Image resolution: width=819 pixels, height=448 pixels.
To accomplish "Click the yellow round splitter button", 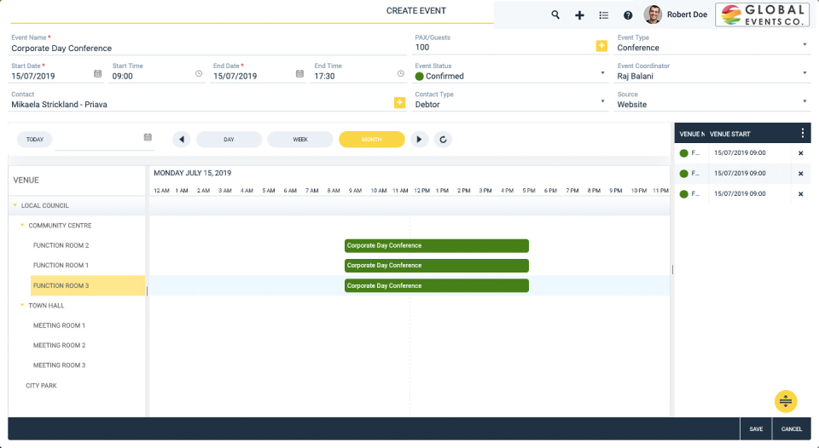I will click(x=786, y=401).
